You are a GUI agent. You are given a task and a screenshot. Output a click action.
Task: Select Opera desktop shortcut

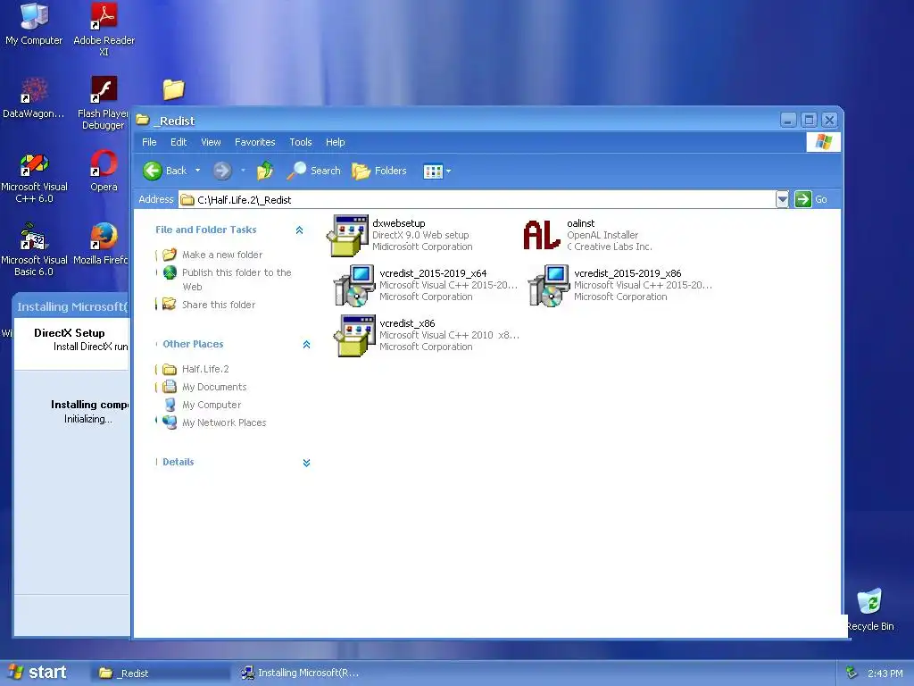pyautogui.click(x=104, y=171)
